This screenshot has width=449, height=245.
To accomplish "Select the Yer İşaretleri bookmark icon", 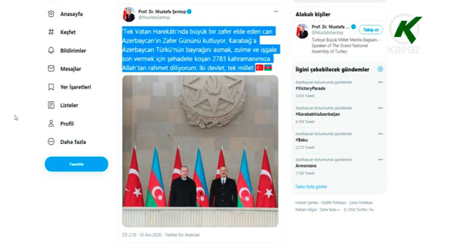I will coord(51,87).
